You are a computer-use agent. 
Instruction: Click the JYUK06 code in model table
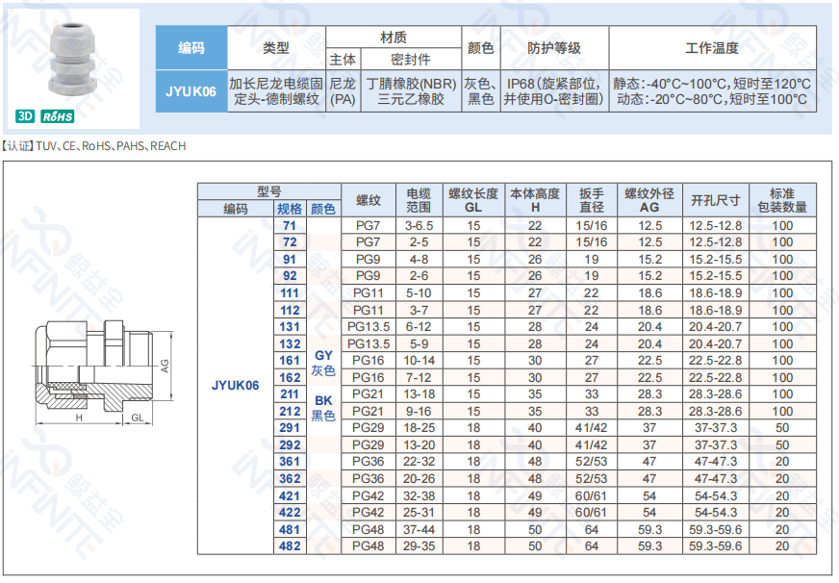click(x=236, y=385)
